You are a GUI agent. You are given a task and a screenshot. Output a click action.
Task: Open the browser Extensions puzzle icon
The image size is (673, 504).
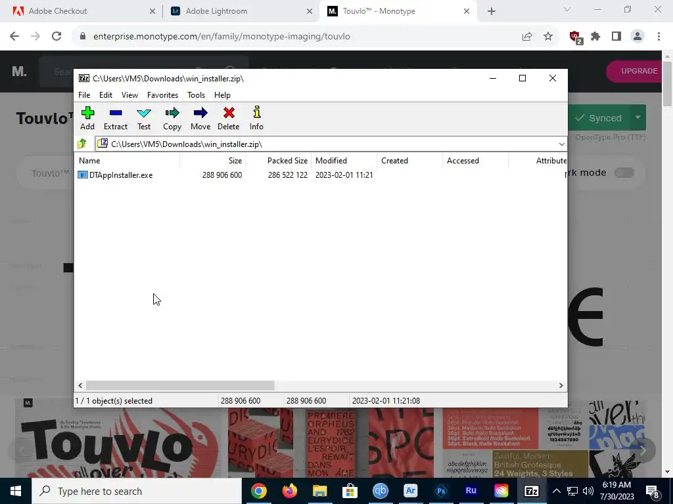pyautogui.click(x=595, y=37)
